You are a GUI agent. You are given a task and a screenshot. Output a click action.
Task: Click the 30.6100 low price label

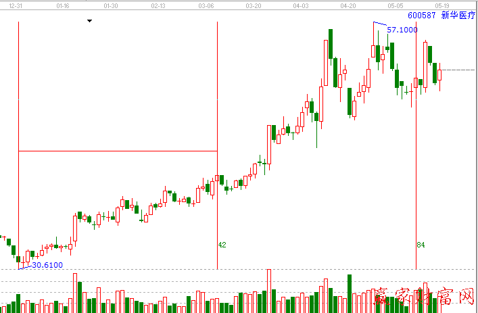[x=47, y=265]
